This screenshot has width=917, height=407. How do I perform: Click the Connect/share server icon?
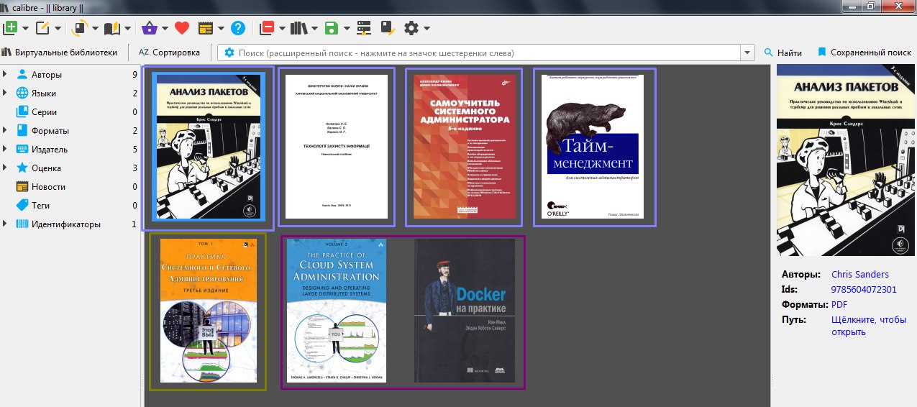[364, 28]
